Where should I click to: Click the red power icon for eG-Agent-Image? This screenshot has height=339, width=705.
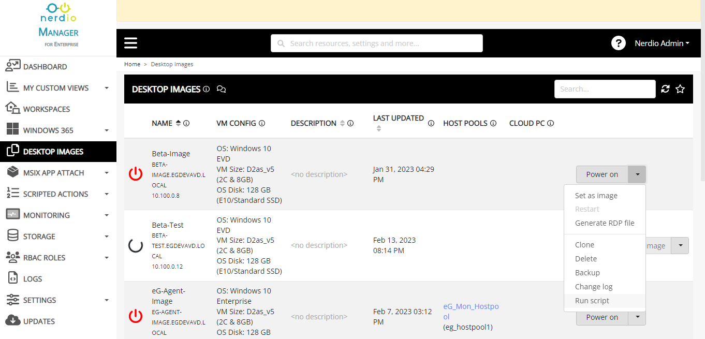[136, 316]
